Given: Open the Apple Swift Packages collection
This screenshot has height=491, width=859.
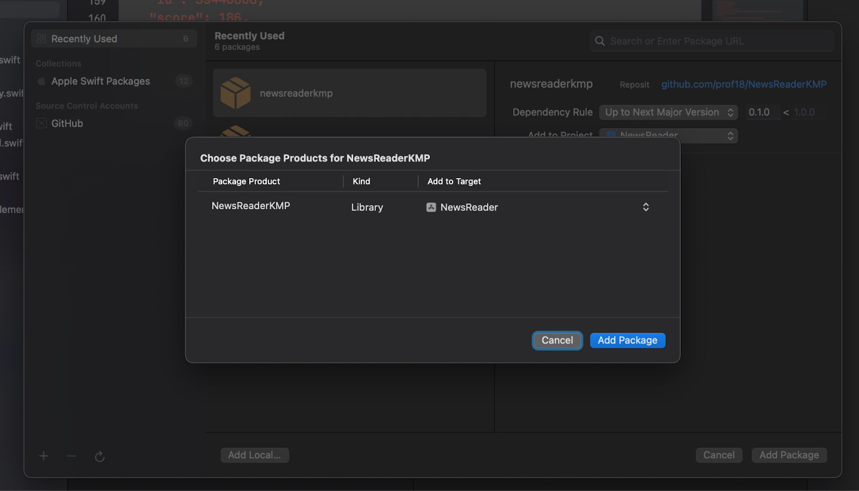Looking at the screenshot, I should tap(114, 81).
